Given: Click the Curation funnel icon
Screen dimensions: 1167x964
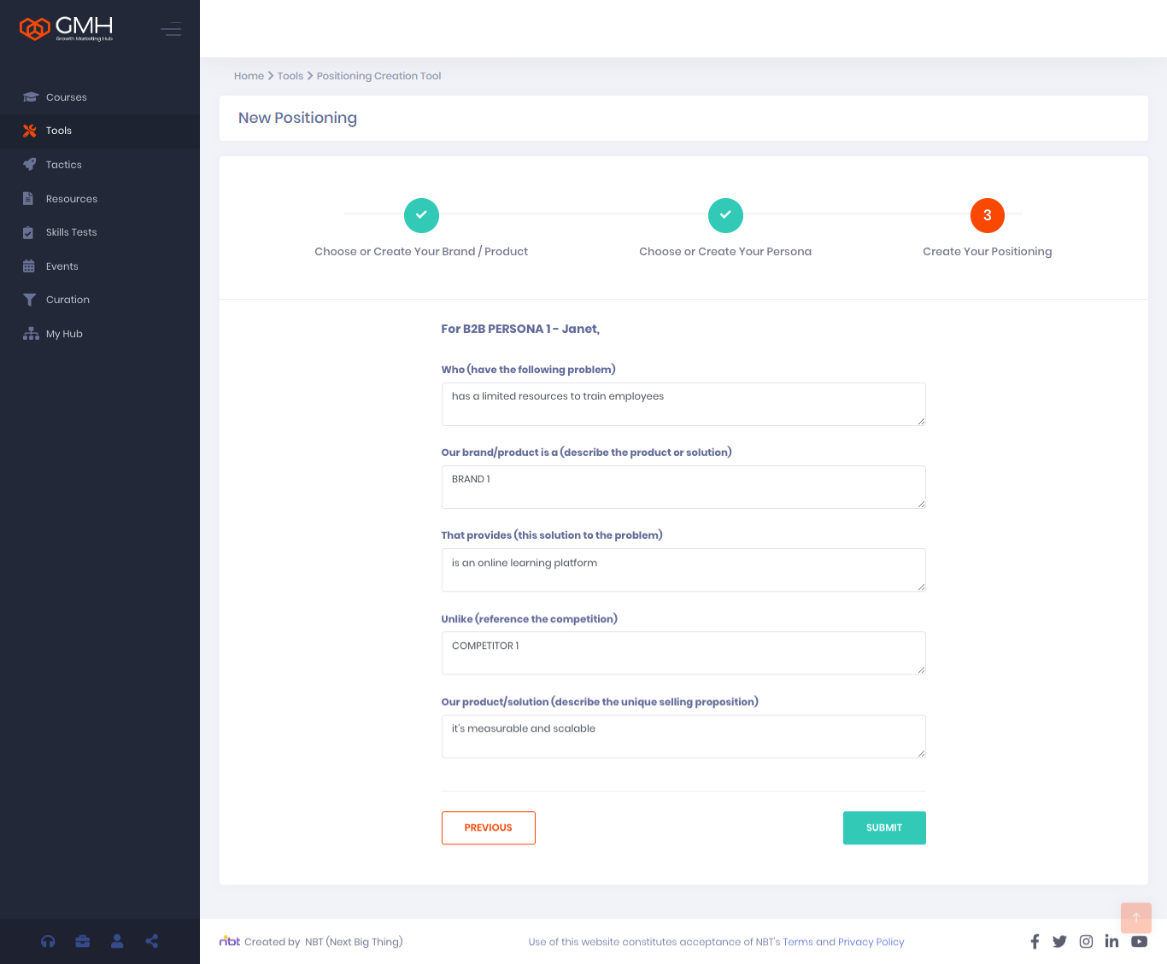Looking at the screenshot, I should (30, 300).
